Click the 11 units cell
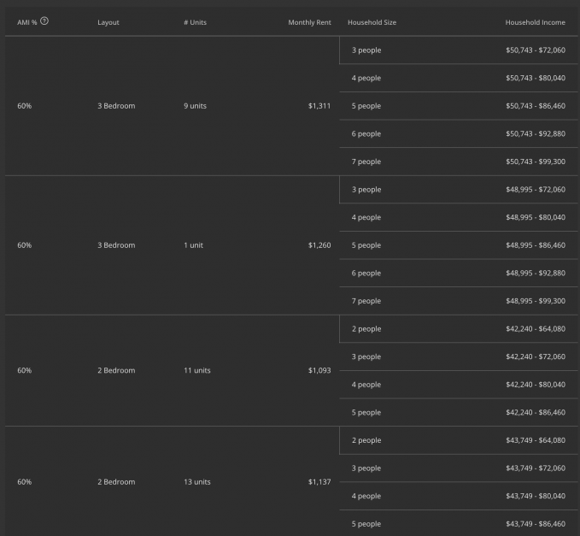 tap(196, 370)
